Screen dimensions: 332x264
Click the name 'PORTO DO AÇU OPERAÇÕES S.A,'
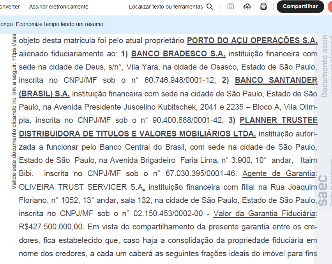tap(252, 40)
